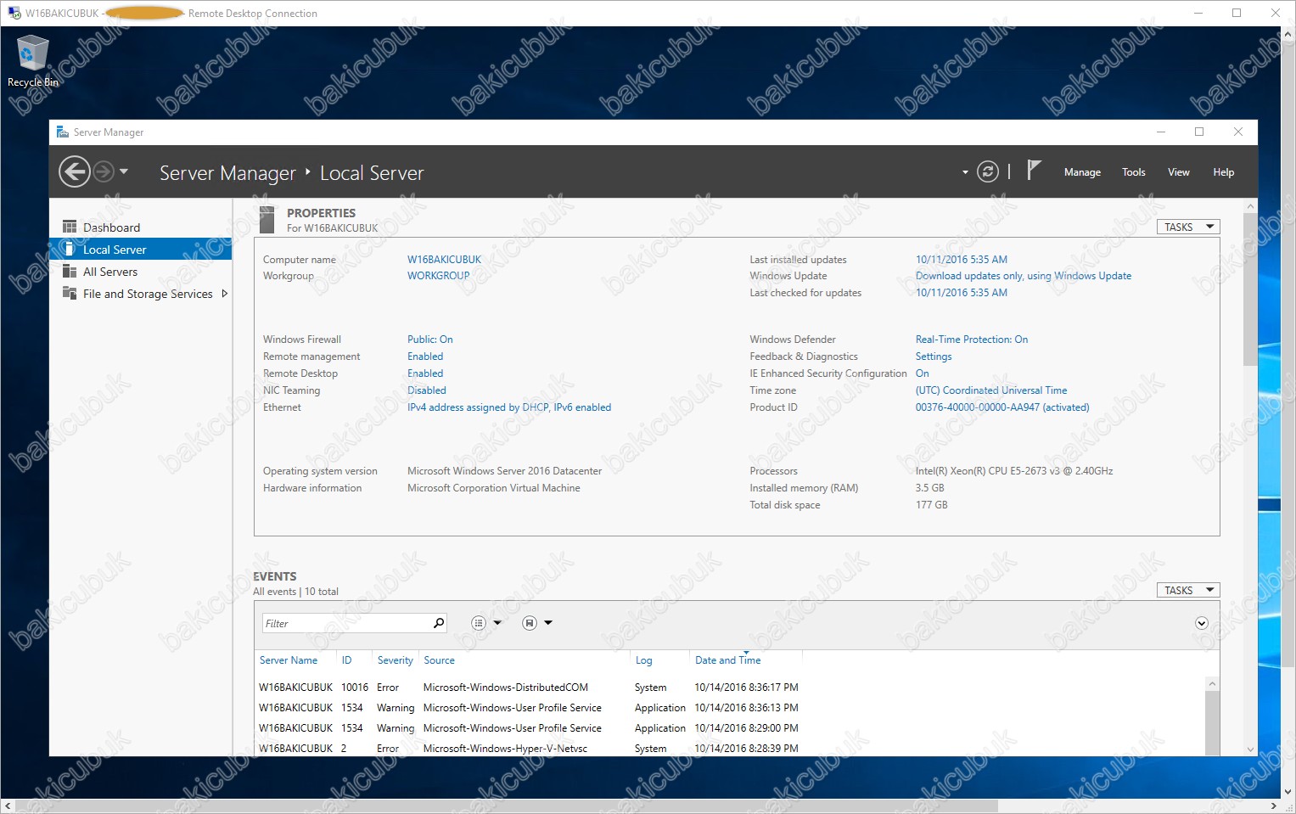
Task: Click the filter search magnifier icon
Action: click(439, 623)
